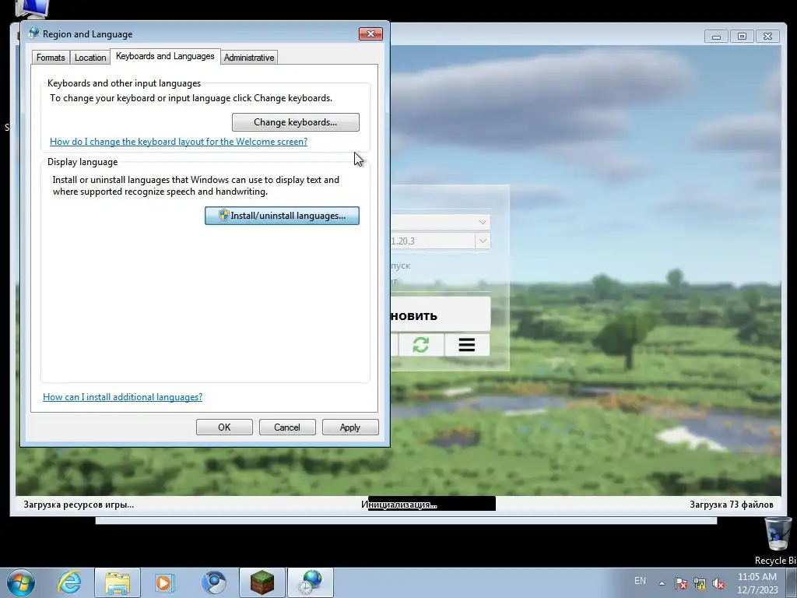
Task: Switch to the Minecraft launcher taskbar icon
Action: (x=262, y=582)
